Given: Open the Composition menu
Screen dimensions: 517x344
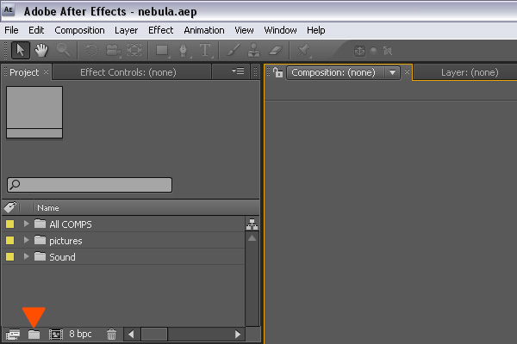Looking at the screenshot, I should pos(79,30).
